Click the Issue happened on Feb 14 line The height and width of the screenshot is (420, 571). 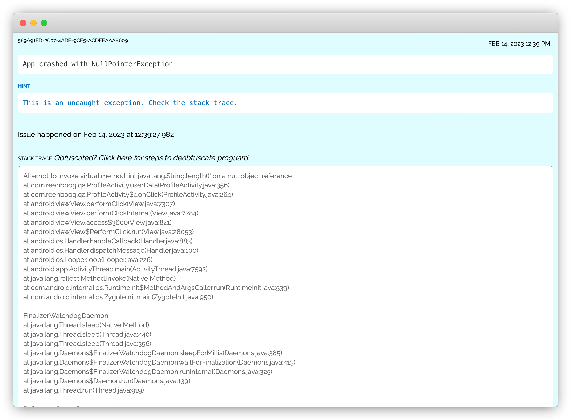96,135
